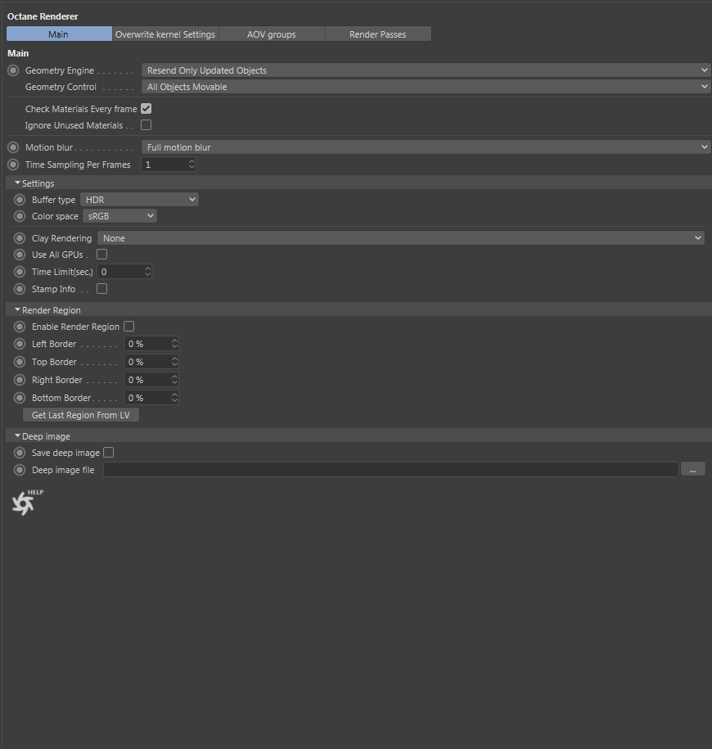This screenshot has height=749, width=712.
Task: Click the Top Border keyframe circle icon
Action: coord(20,362)
